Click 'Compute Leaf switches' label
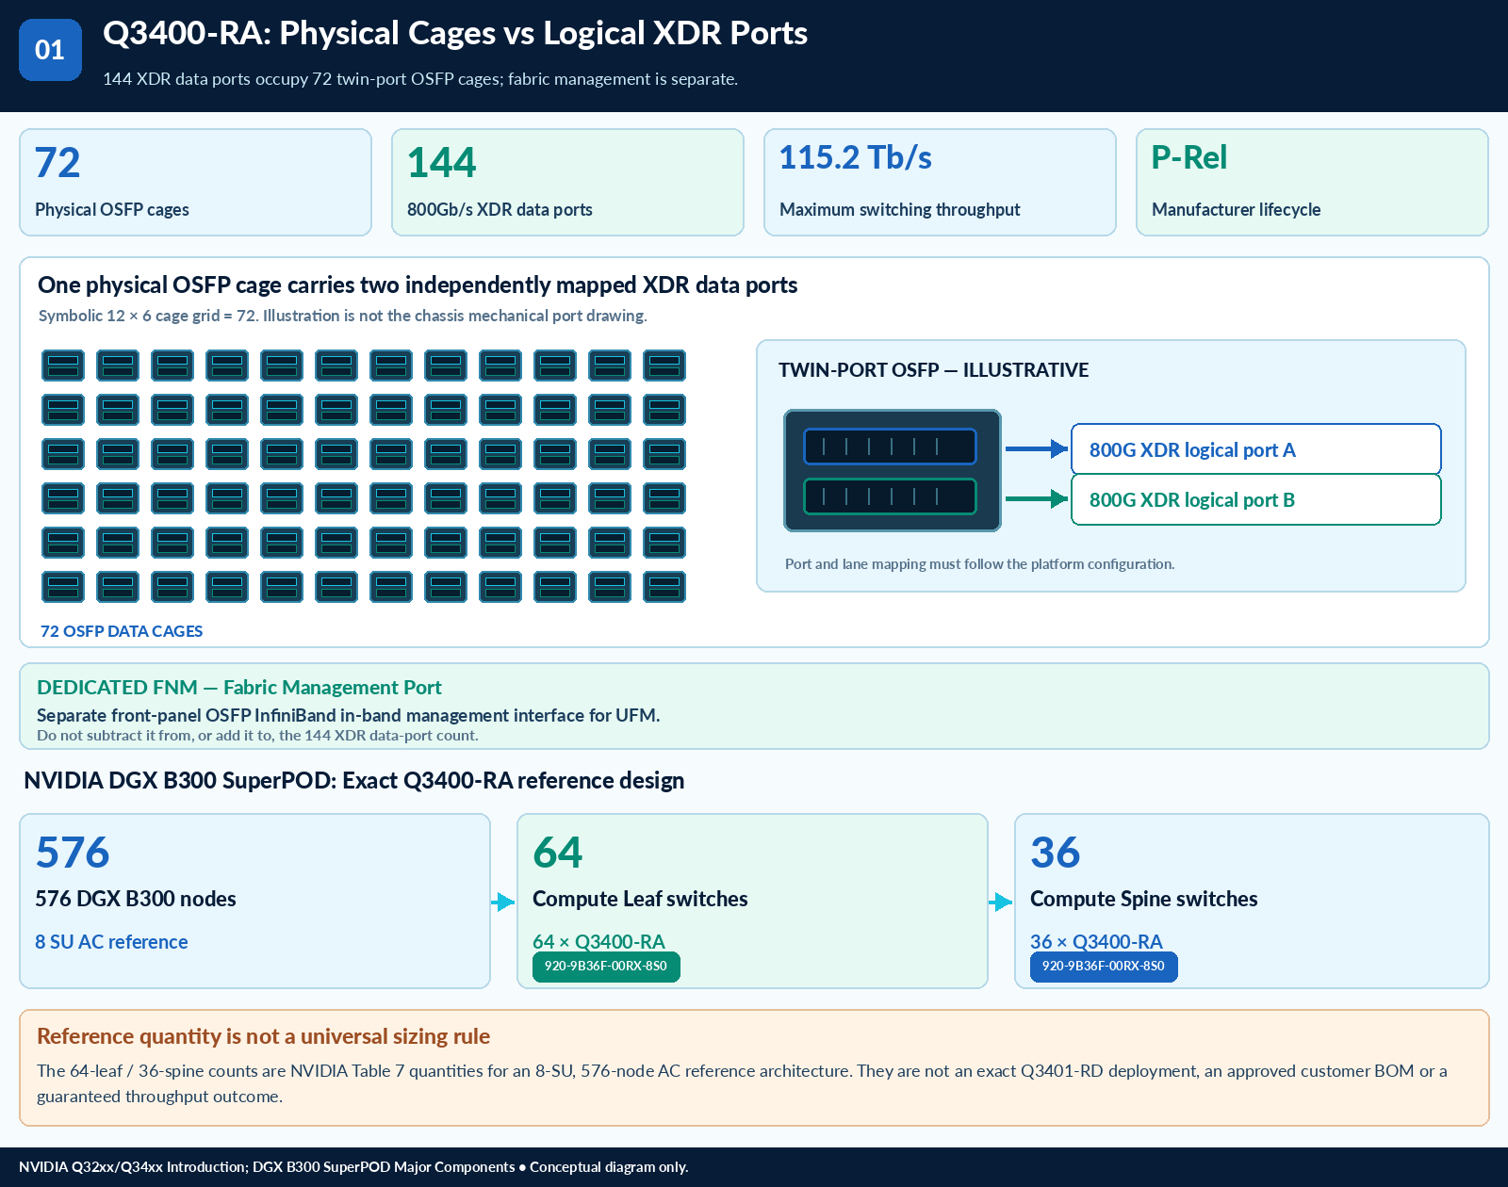The image size is (1508, 1187). [640, 899]
